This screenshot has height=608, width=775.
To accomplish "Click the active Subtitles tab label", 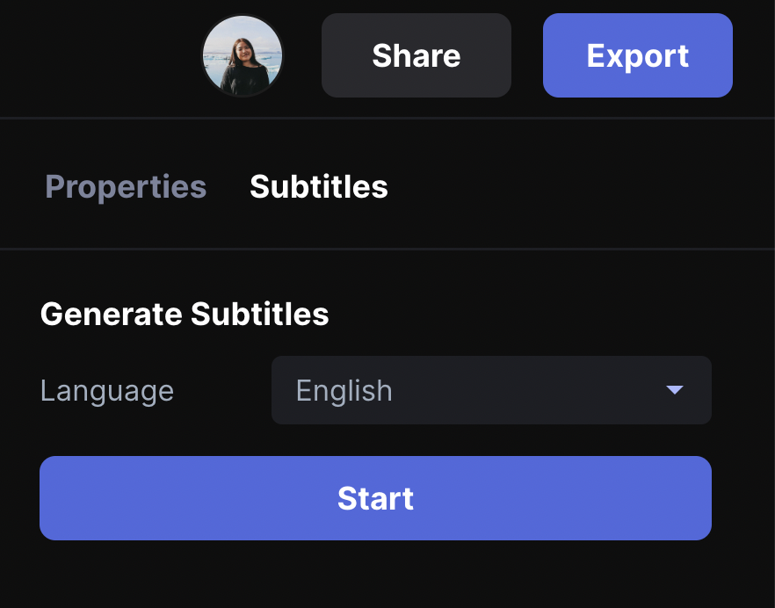I will point(319,187).
